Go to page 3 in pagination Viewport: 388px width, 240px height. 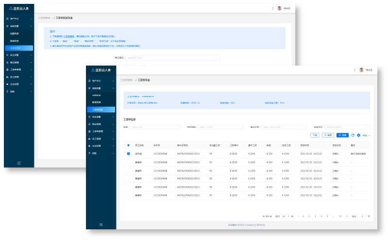(x=315, y=216)
